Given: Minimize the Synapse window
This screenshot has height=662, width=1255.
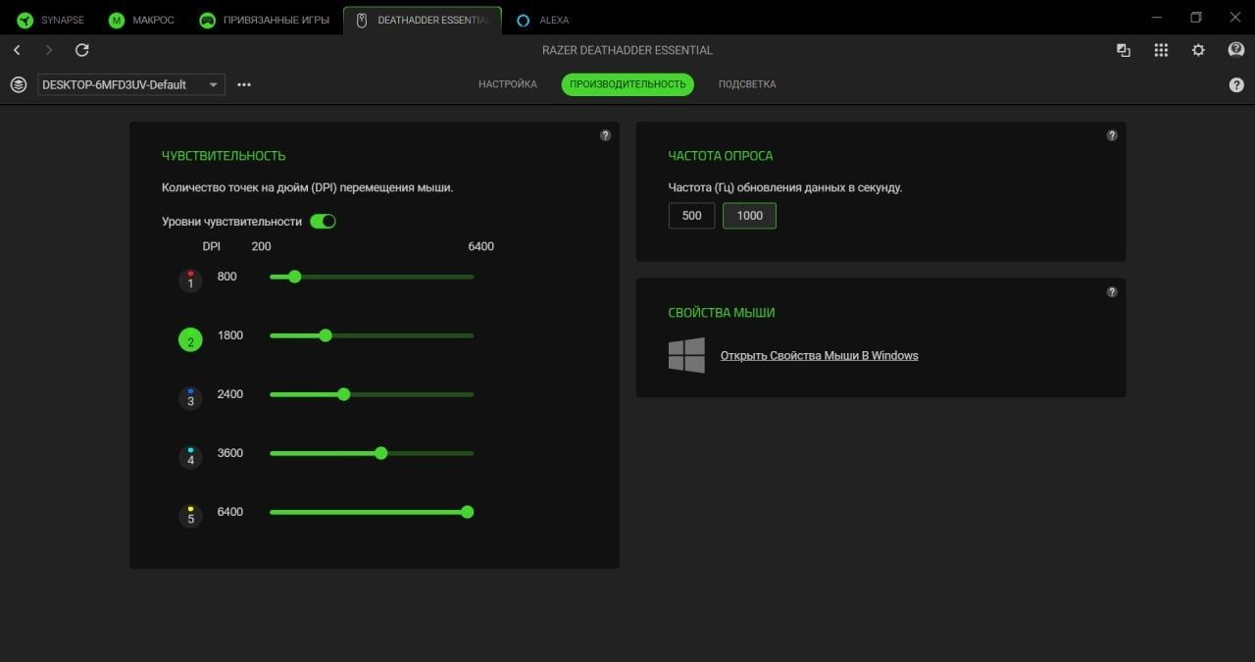Looking at the screenshot, I should (1155, 18).
